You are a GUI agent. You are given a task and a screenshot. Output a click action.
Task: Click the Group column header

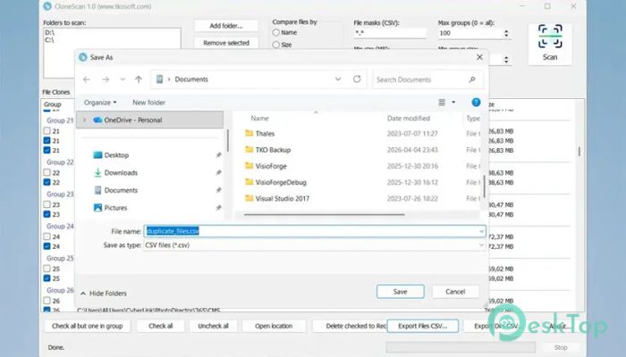[52, 104]
